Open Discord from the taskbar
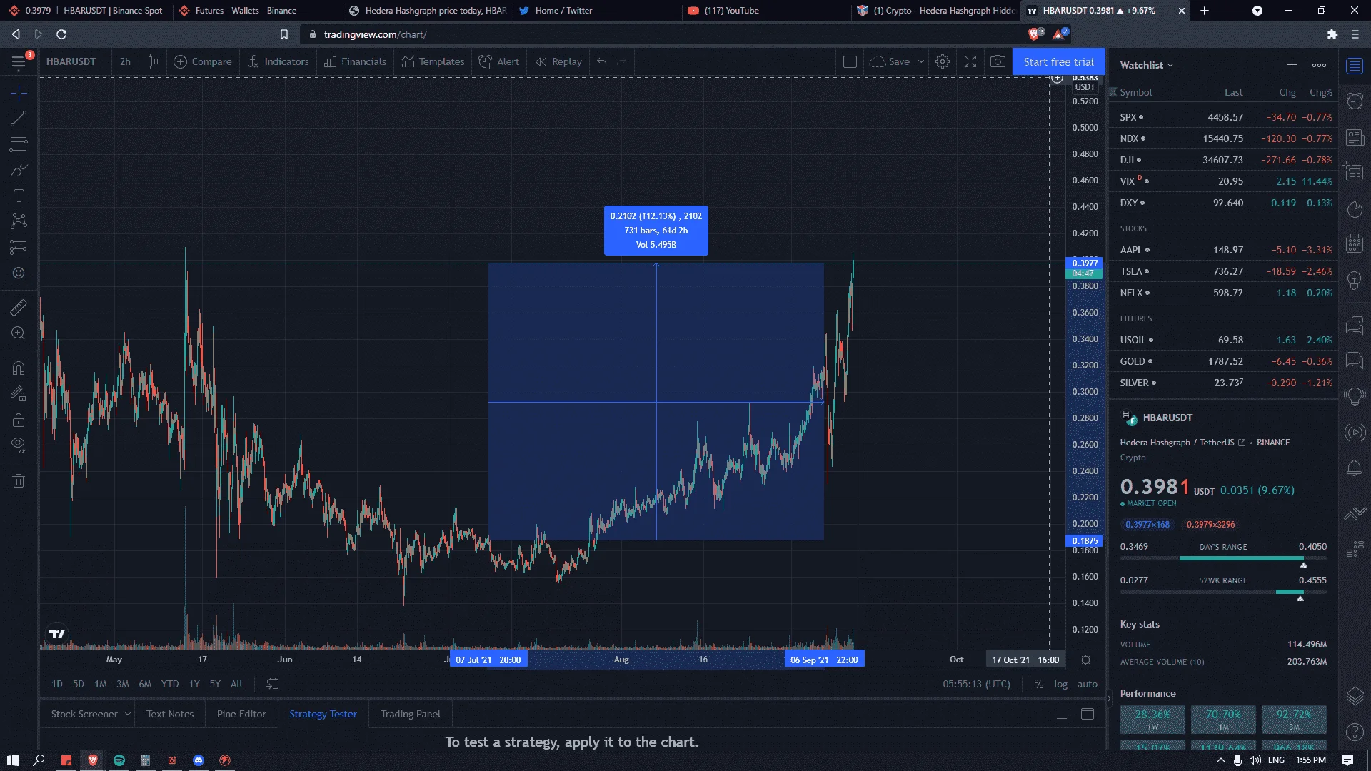The image size is (1371, 771). pyautogui.click(x=199, y=760)
